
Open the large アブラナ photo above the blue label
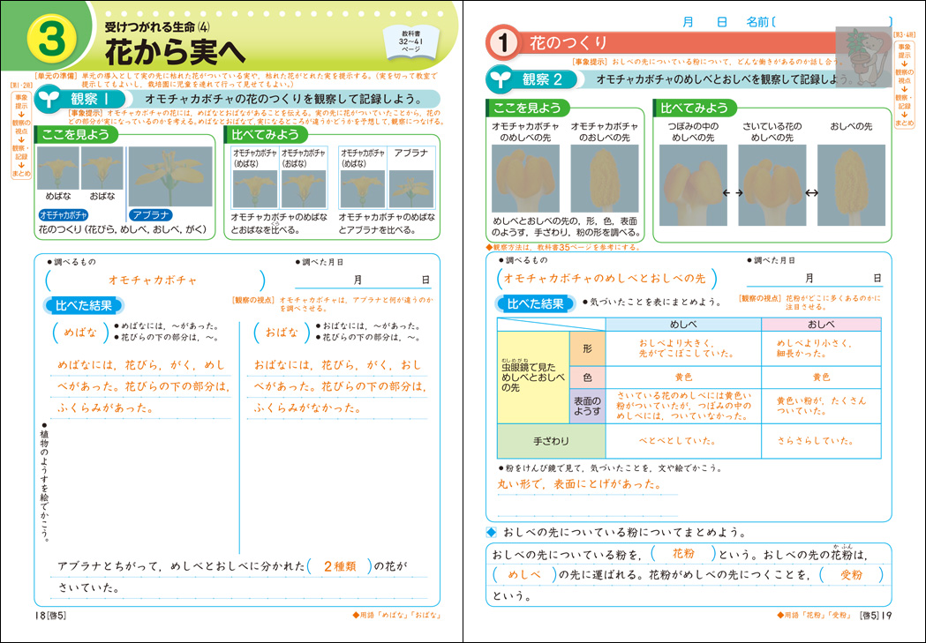point(170,176)
